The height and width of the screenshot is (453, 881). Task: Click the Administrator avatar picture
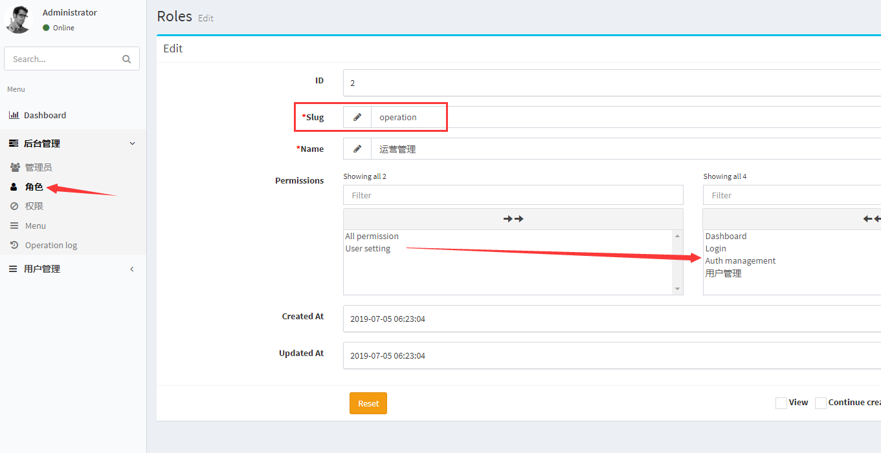click(19, 19)
